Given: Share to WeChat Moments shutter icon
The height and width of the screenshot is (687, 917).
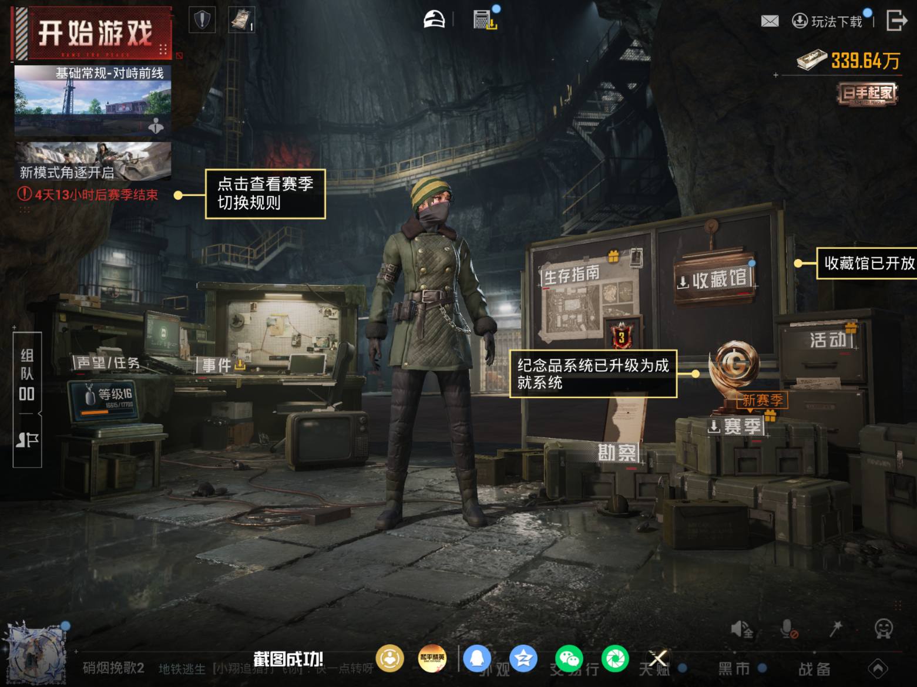Looking at the screenshot, I should coord(615,659).
